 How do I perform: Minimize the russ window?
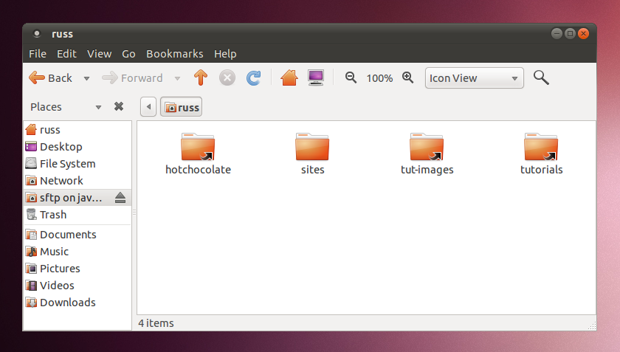click(557, 34)
